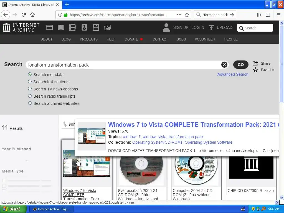284x213 pixels.
Task: Click the browser Forward arrow
Action: [x=15, y=15]
